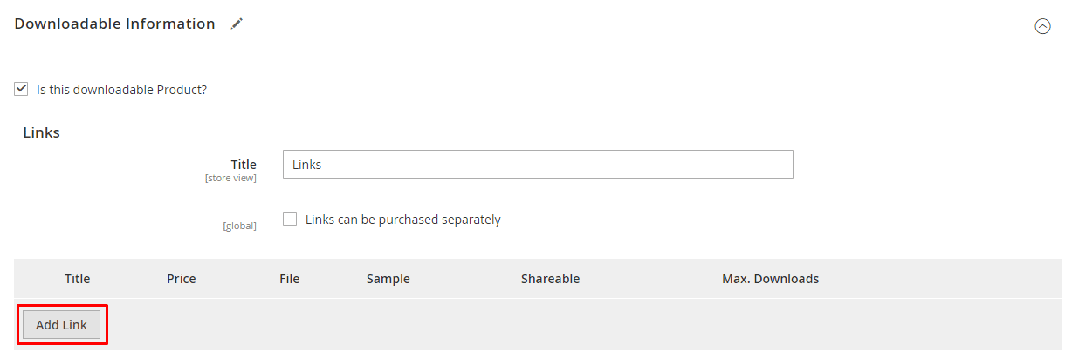Click the File column header
This screenshot has width=1072, height=359.
point(289,279)
